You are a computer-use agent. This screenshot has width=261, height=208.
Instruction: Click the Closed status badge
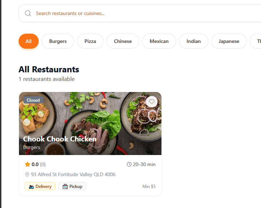(x=33, y=100)
